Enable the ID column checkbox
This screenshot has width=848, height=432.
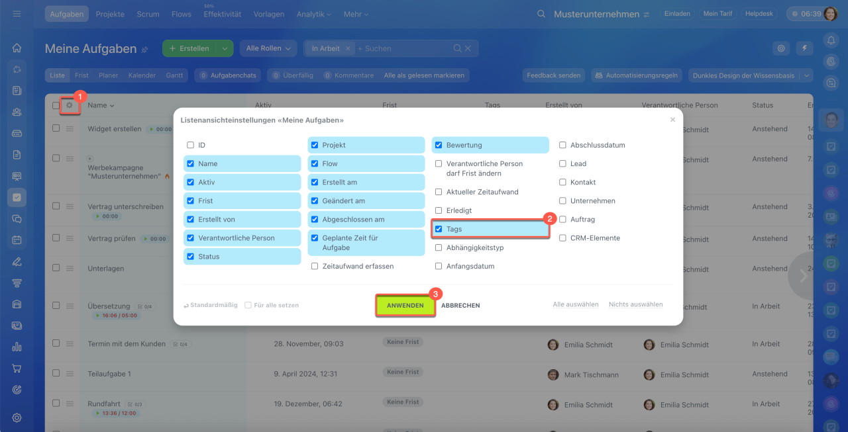191,145
